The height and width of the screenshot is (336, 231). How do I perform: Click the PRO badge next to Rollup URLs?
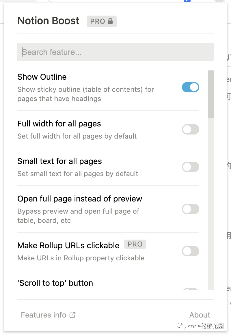coord(135,244)
